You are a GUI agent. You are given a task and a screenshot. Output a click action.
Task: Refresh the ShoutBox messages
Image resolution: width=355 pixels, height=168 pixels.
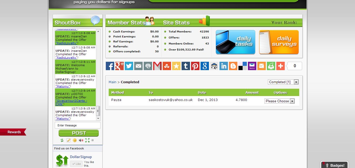(62, 140)
